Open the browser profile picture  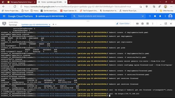(165, 7)
